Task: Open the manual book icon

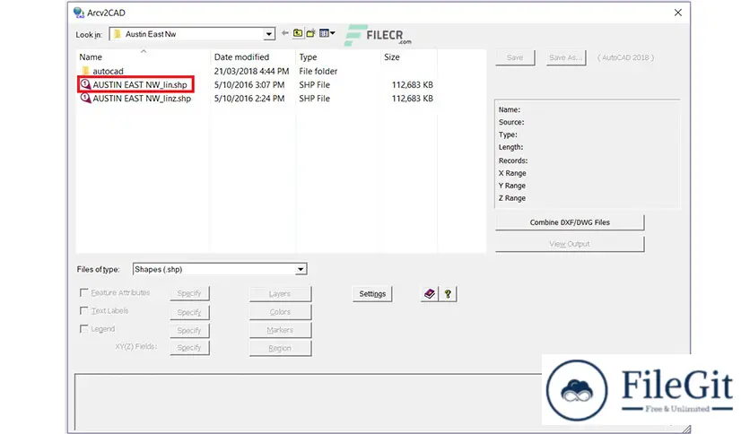Action: [430, 293]
